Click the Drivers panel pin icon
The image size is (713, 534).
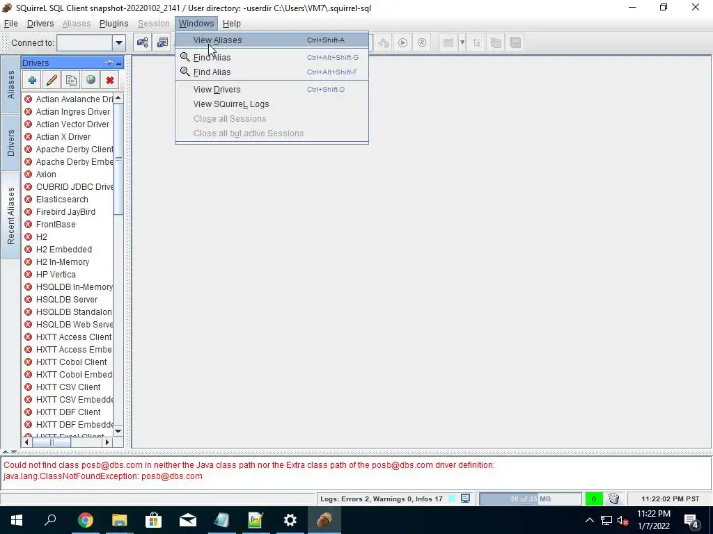tap(109, 63)
